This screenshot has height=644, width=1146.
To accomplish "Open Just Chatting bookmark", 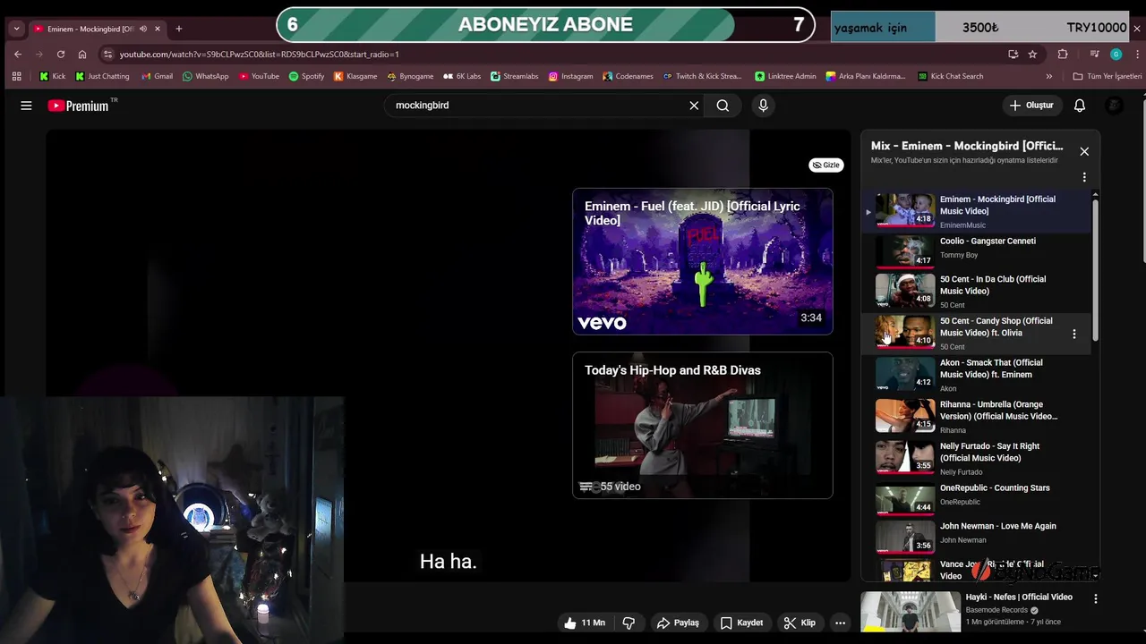I will pyautogui.click(x=102, y=76).
